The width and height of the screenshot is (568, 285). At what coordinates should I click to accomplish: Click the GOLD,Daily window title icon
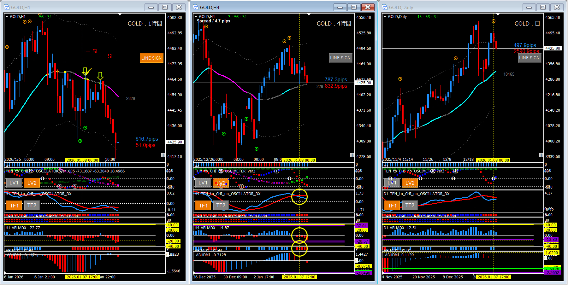click(385, 7)
